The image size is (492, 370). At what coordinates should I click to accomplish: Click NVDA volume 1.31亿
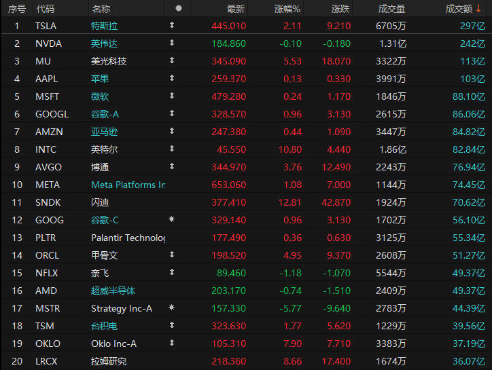[x=393, y=43]
